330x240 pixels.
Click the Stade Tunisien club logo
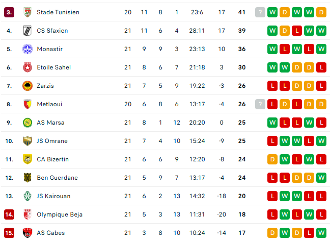[x=28, y=12]
